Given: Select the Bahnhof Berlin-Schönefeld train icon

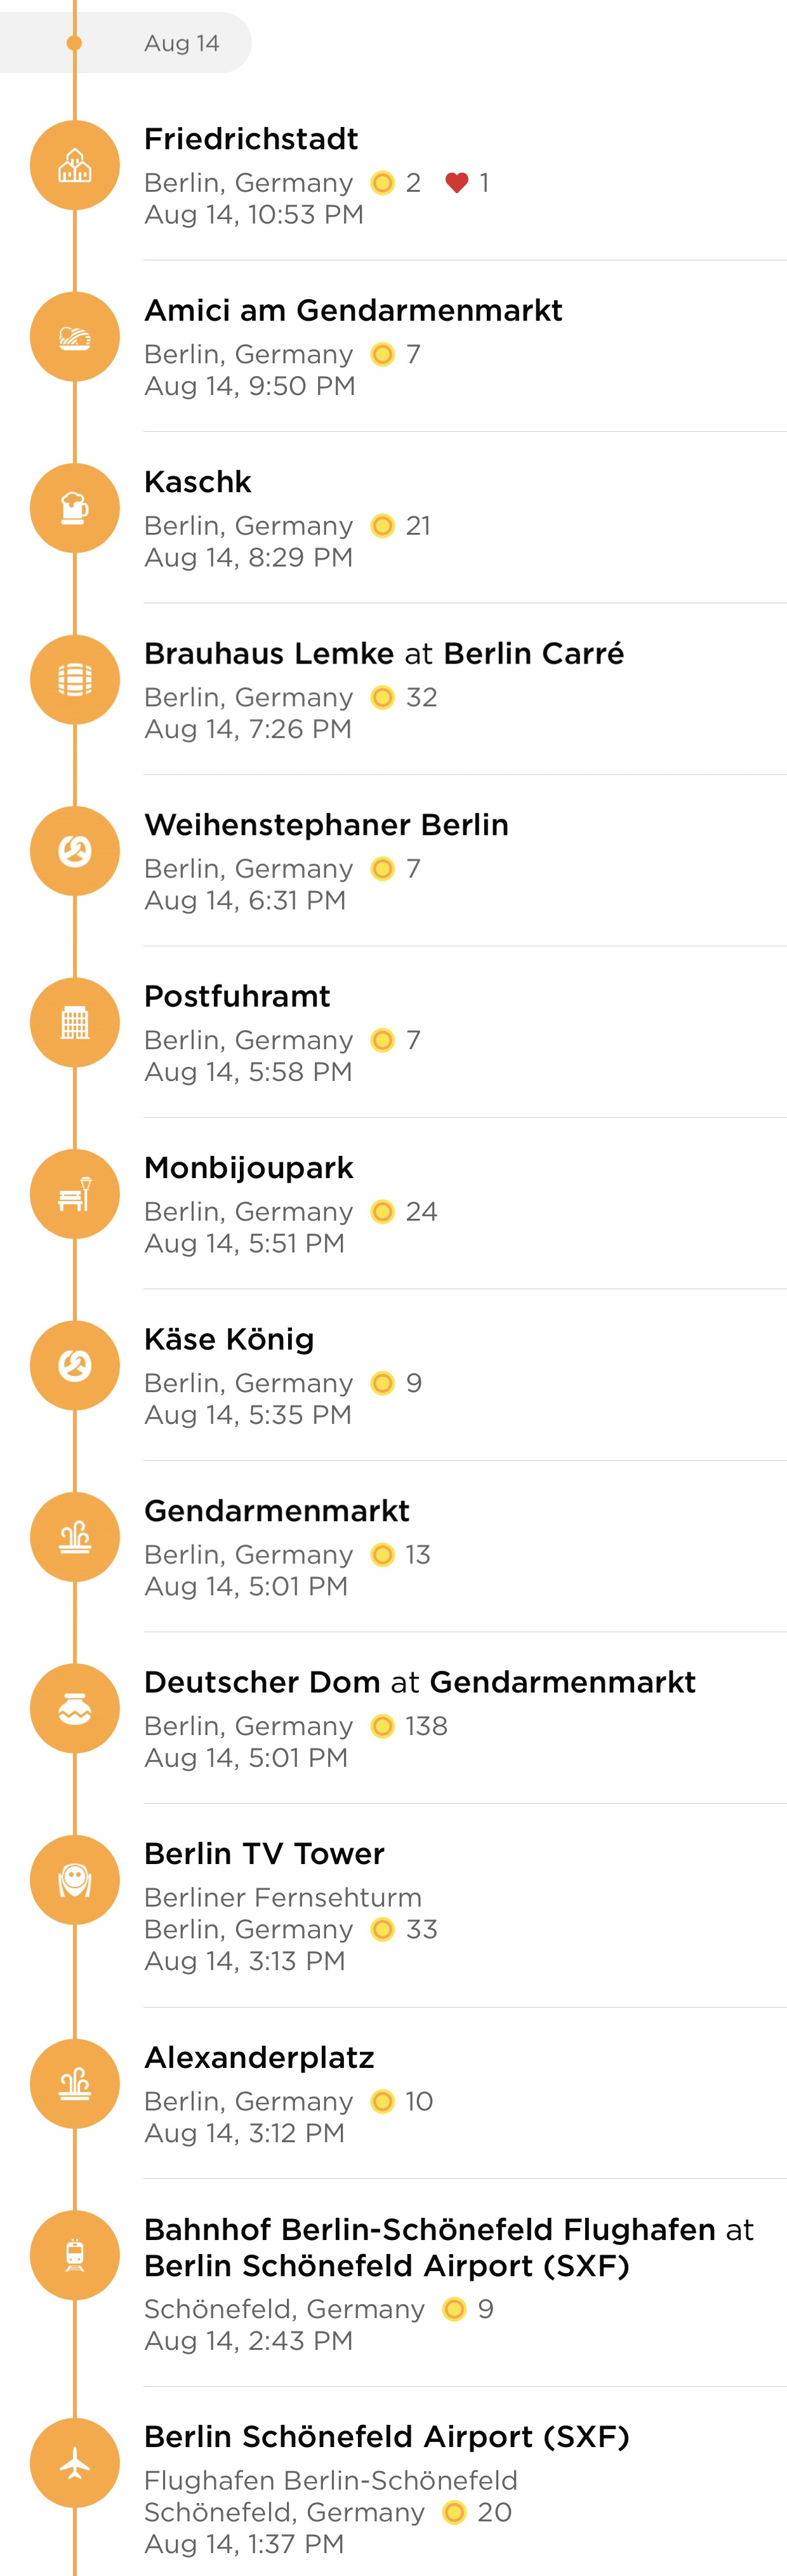Looking at the screenshot, I should click(x=75, y=2256).
